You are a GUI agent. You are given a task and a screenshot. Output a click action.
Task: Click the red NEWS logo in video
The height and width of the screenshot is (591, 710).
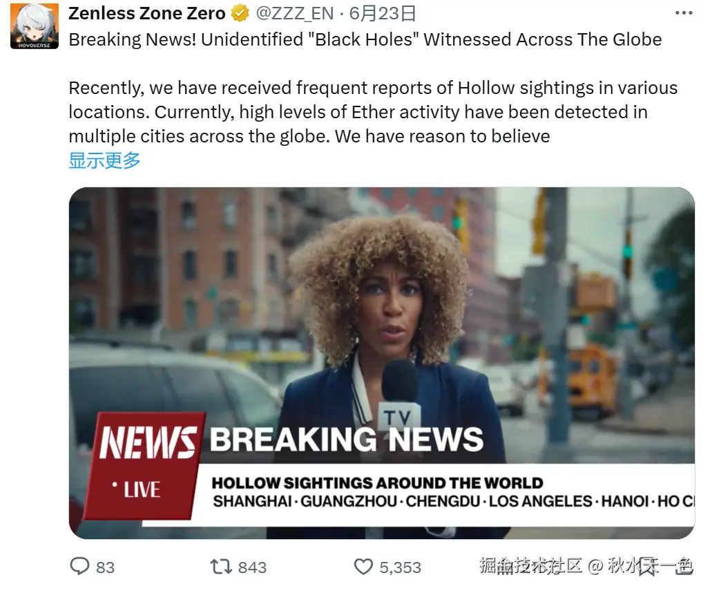coord(148,442)
